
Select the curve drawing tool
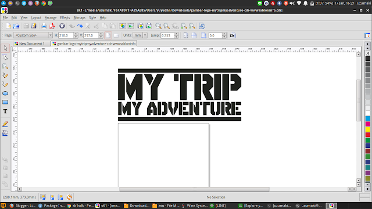click(5, 84)
